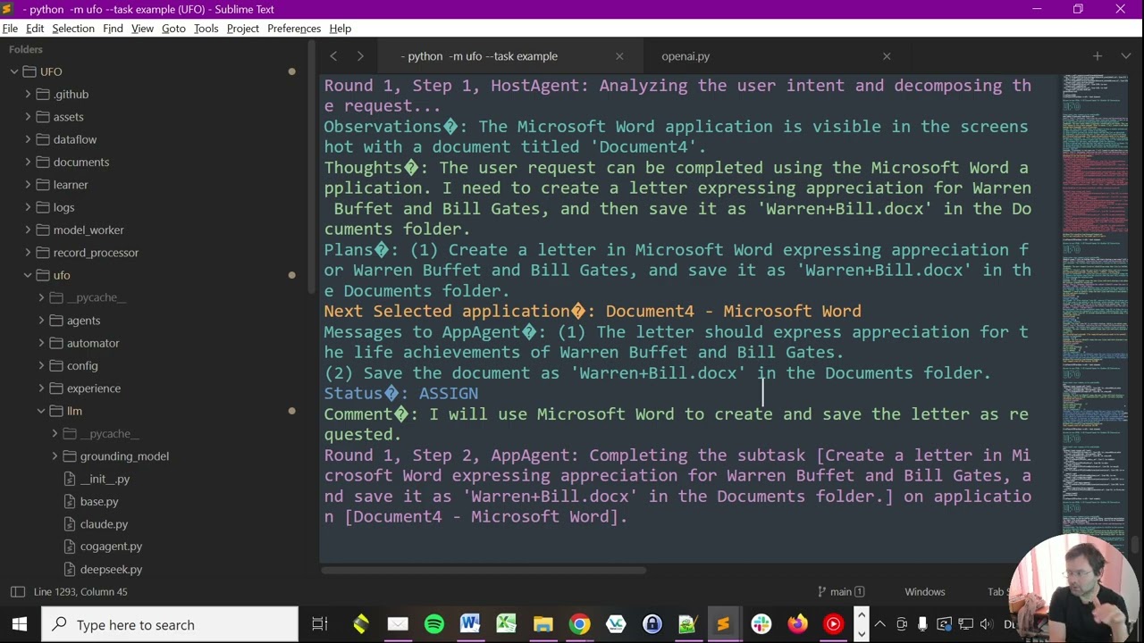1144x643 pixels.
Task: Expand the .github folder
Action: tap(28, 94)
